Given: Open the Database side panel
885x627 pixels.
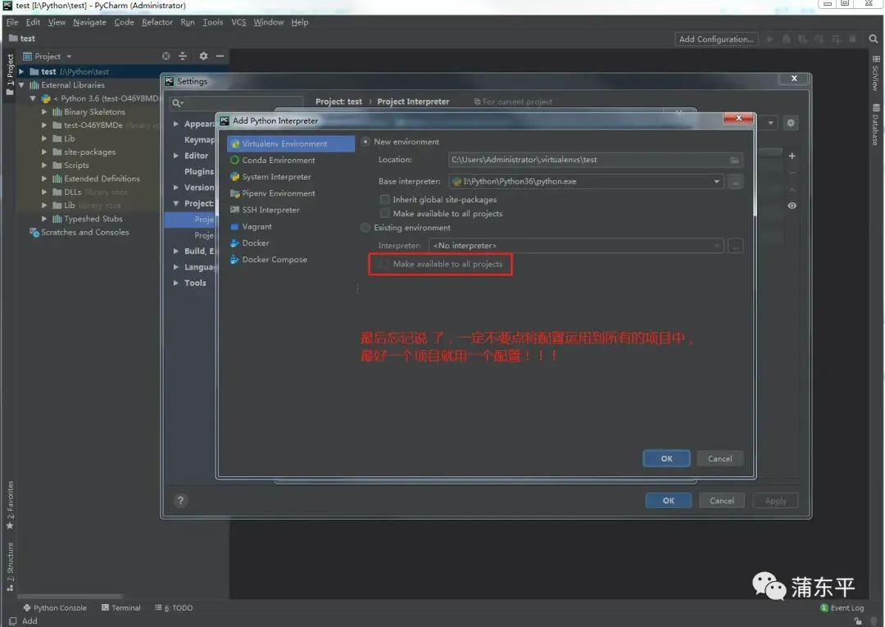Looking at the screenshot, I should point(875,124).
